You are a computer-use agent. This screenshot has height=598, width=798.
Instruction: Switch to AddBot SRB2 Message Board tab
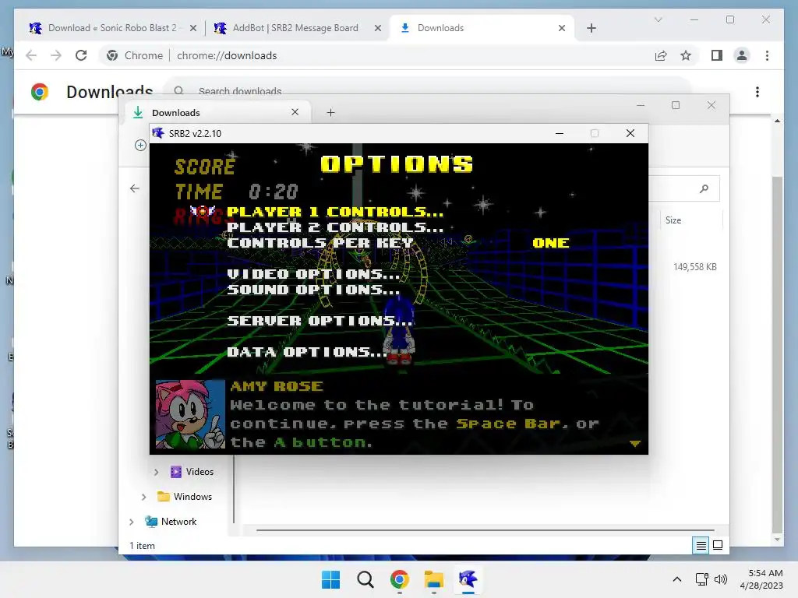295,28
